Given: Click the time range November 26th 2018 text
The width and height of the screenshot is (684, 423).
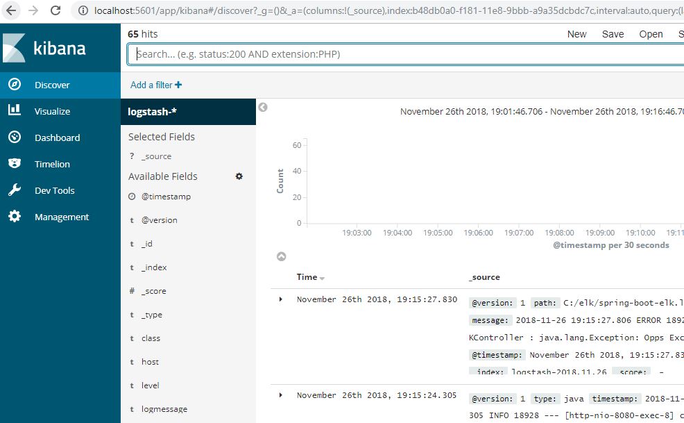Looking at the screenshot, I should click(x=542, y=111).
